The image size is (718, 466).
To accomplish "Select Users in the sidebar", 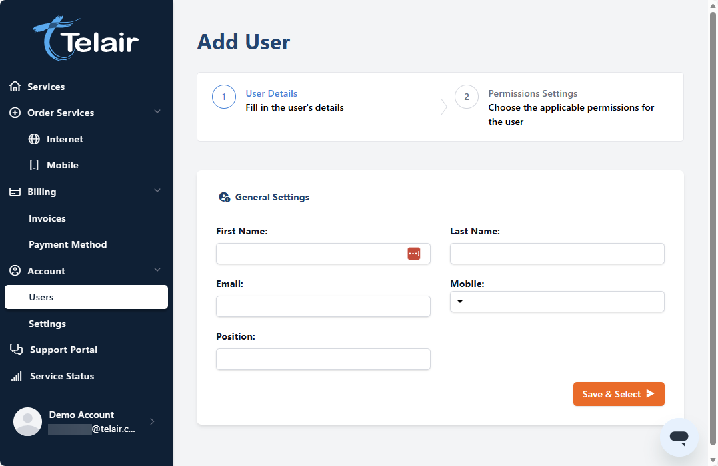I will [86, 297].
